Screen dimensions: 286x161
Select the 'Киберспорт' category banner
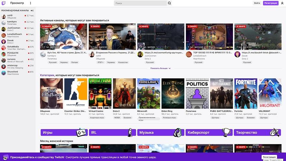click(x=209, y=132)
